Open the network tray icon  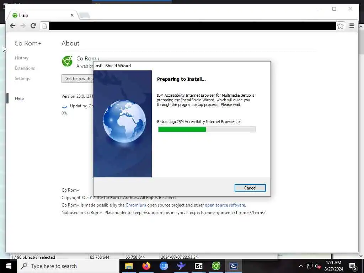310,266
